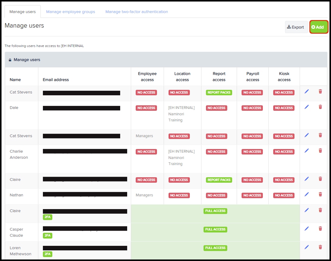Click the pencil edit icon for Dale
331x261 pixels.
(x=306, y=107)
